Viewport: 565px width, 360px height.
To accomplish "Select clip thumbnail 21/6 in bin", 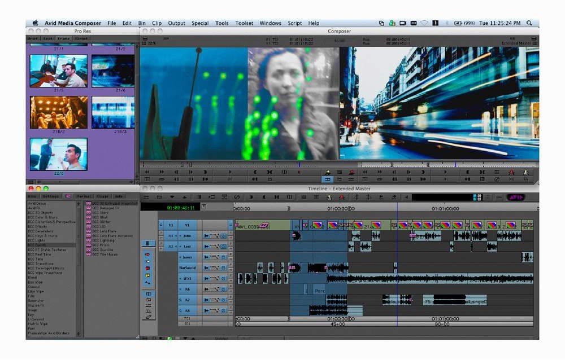I will (x=113, y=71).
